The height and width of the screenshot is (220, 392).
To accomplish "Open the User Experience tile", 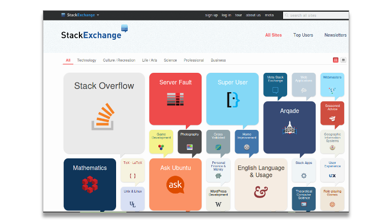I will coord(332,170).
